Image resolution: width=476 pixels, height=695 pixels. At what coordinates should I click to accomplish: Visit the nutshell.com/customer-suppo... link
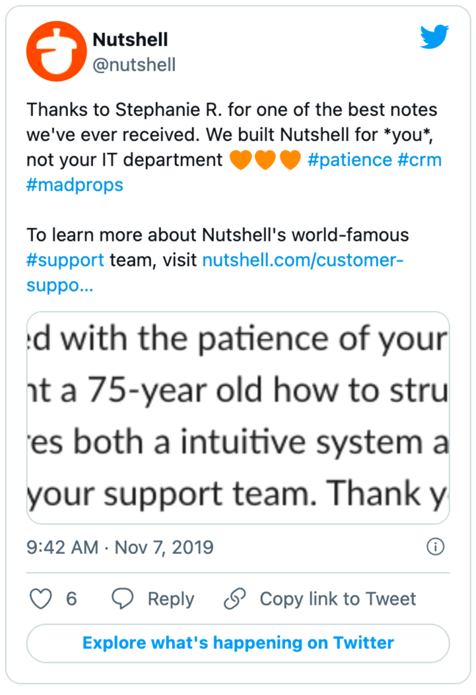(303, 260)
